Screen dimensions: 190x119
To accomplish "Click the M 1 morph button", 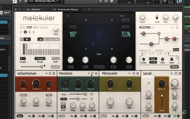I will (x=71, y=67).
